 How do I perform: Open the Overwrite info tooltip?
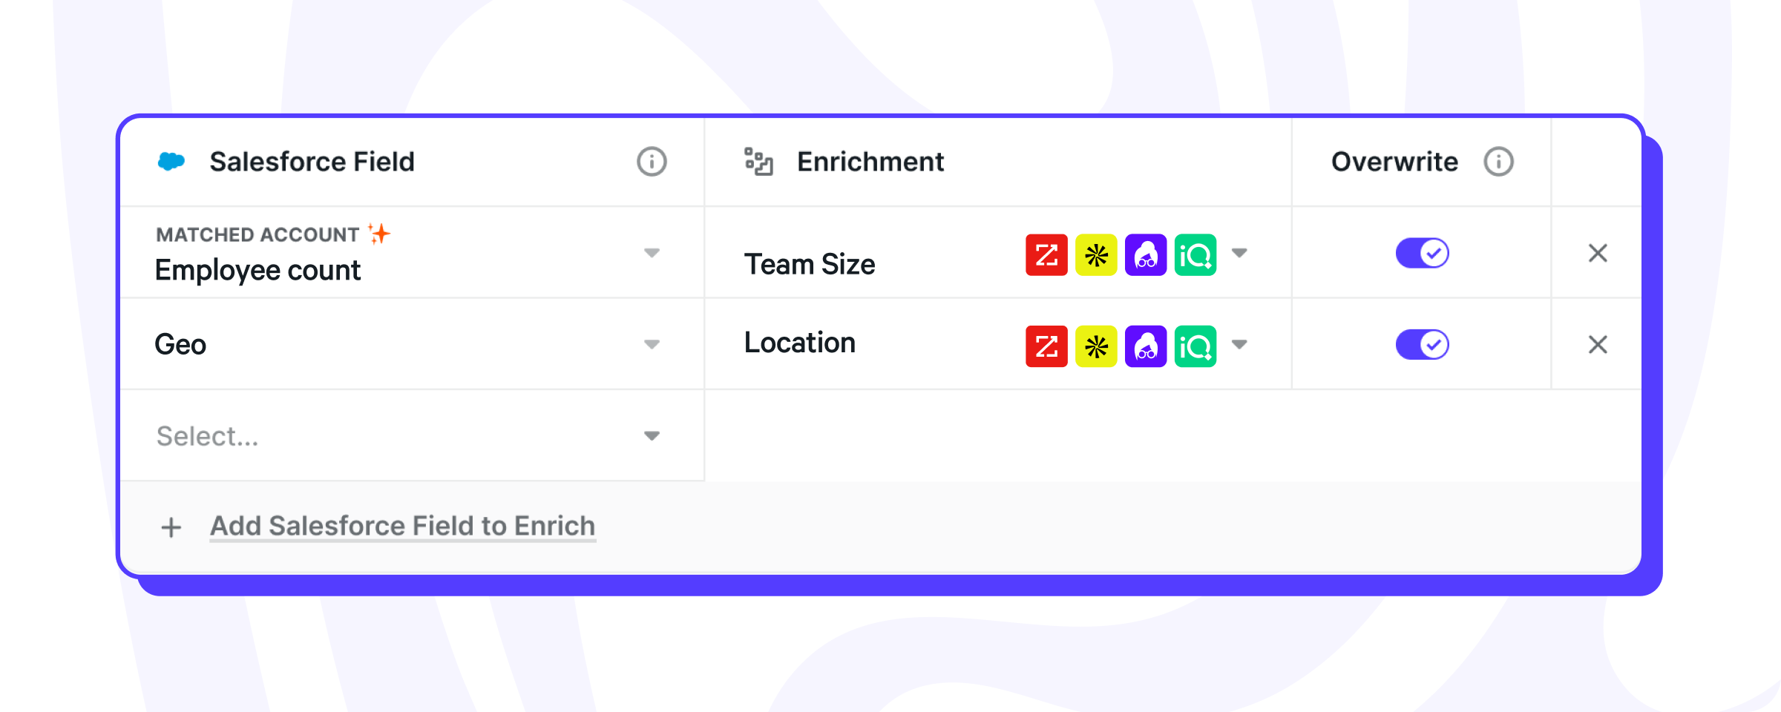(x=1498, y=161)
